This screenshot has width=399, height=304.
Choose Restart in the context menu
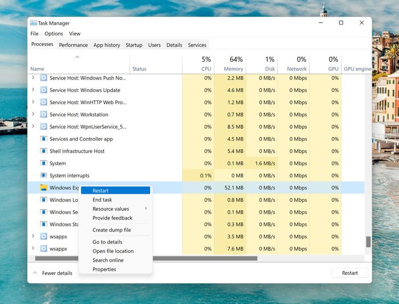116,190
